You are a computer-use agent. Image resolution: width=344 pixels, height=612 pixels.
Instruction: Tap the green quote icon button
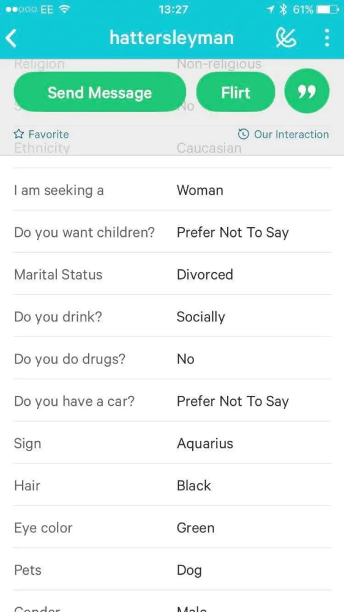pyautogui.click(x=307, y=91)
